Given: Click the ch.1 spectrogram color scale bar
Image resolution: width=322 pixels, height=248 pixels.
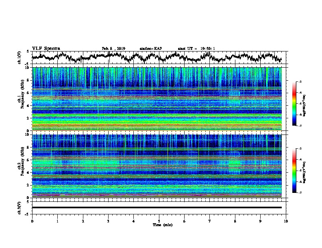Looking at the screenshot, I should (x=294, y=104).
